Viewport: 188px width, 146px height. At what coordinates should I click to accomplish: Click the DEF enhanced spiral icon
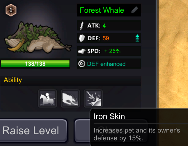point(82,64)
